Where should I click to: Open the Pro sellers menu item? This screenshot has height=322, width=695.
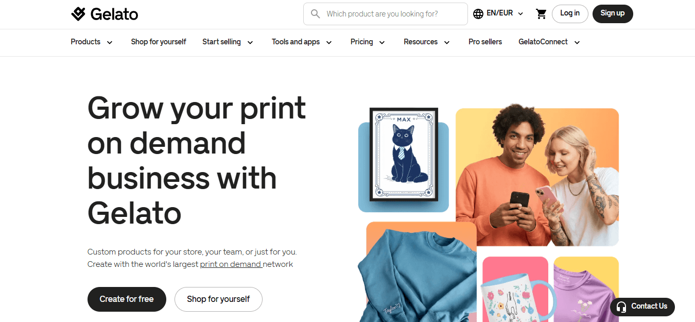click(x=485, y=42)
